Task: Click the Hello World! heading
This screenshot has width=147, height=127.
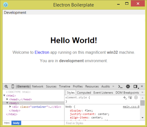Action: (74, 40)
